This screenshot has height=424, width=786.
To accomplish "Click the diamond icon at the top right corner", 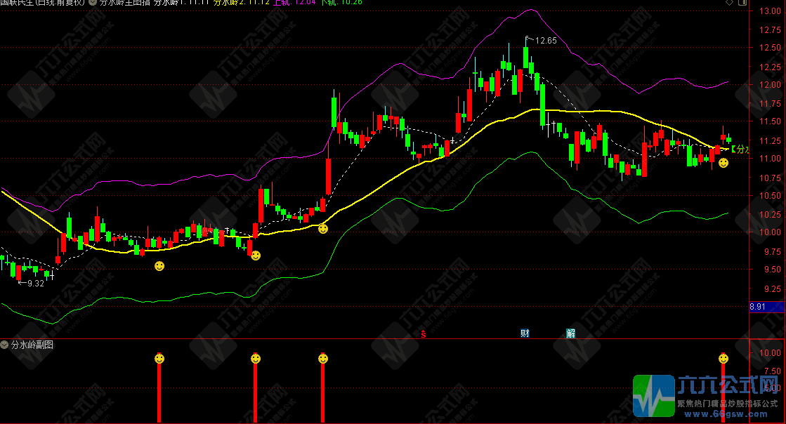I will 768,4.
